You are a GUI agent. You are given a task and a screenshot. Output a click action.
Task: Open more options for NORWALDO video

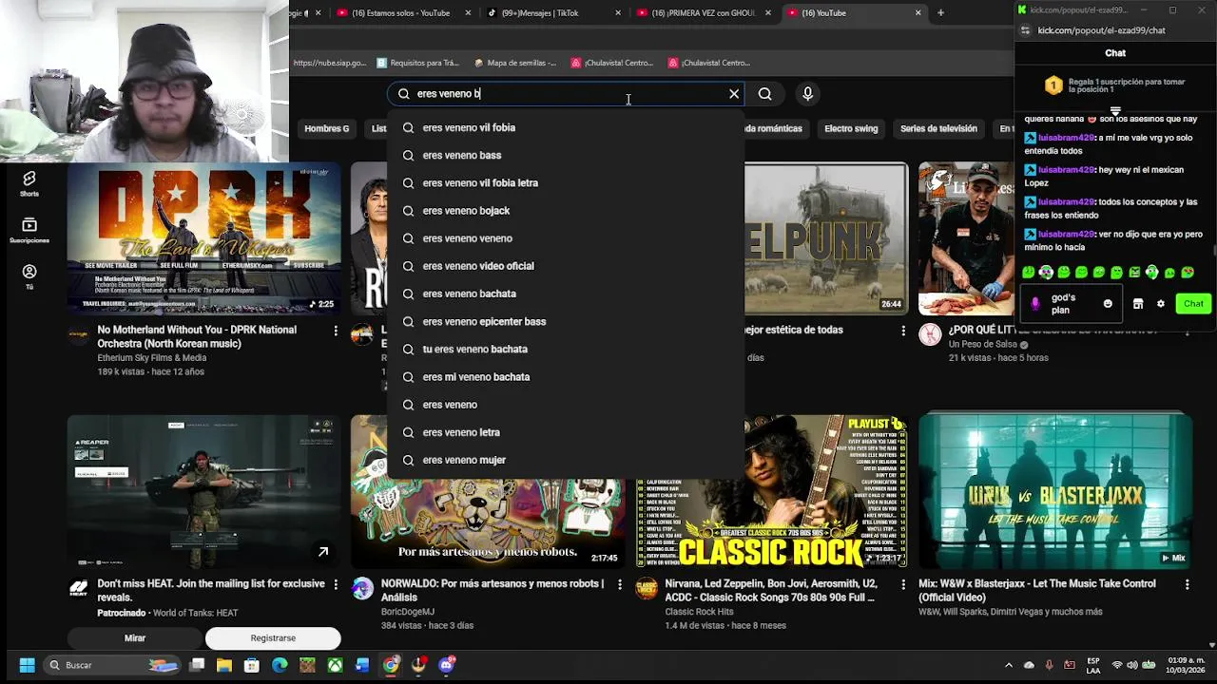click(x=620, y=585)
